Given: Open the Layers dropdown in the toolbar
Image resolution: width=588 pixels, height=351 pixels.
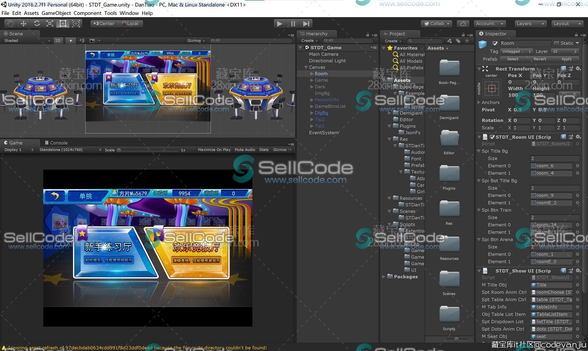Looking at the screenshot, I should 530,24.
